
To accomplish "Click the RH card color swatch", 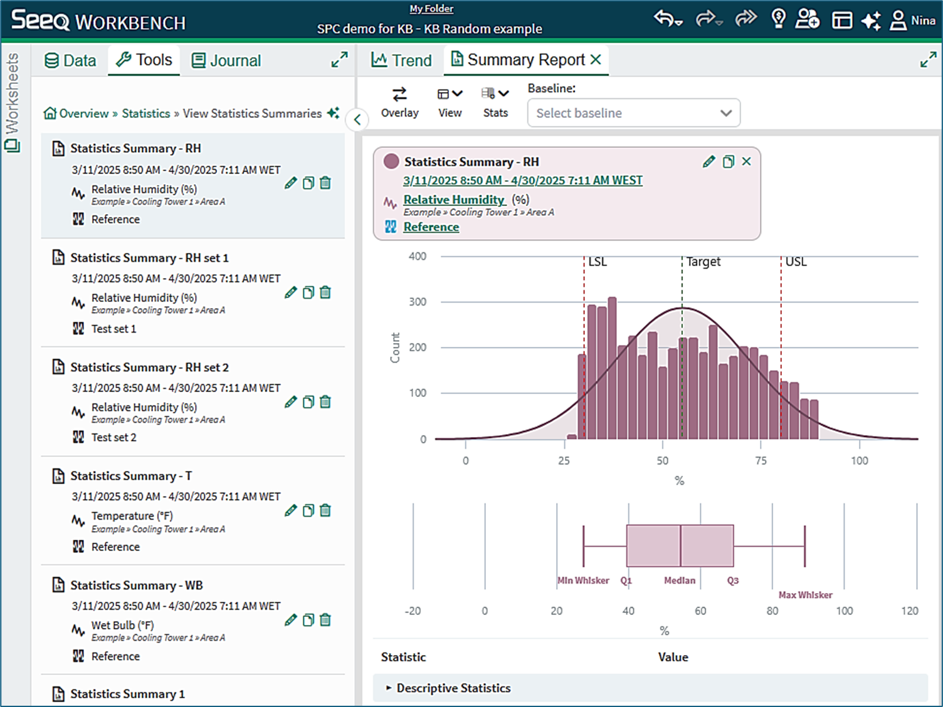I will pyautogui.click(x=391, y=162).
